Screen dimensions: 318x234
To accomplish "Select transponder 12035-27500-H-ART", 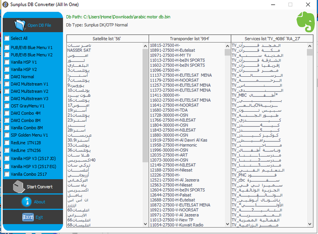I will click(x=169, y=155).
